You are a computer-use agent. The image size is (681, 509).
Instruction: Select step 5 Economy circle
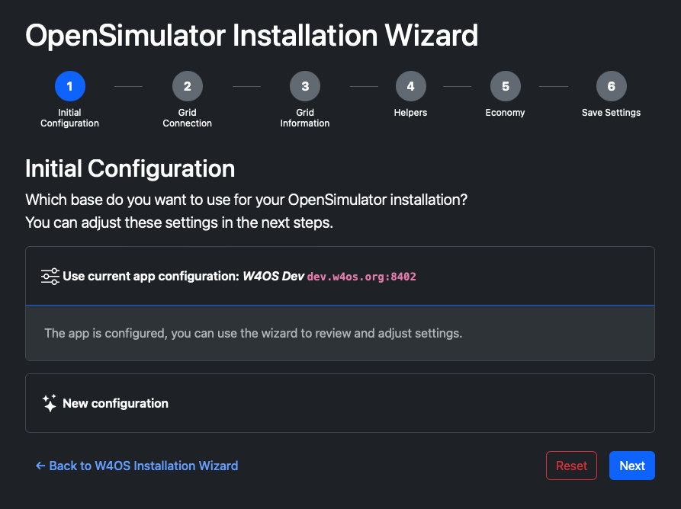505,86
